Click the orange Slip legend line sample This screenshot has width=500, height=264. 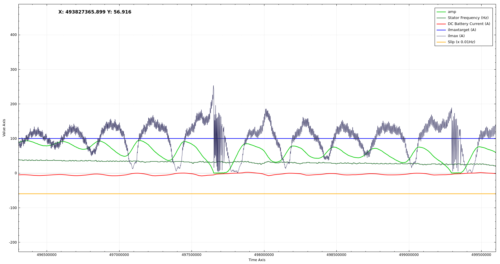tap(441, 42)
